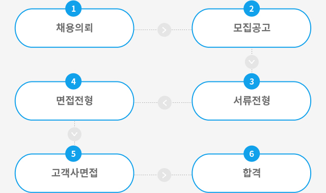
Task: Select the blue number 6 badge
Action: [x=252, y=154]
